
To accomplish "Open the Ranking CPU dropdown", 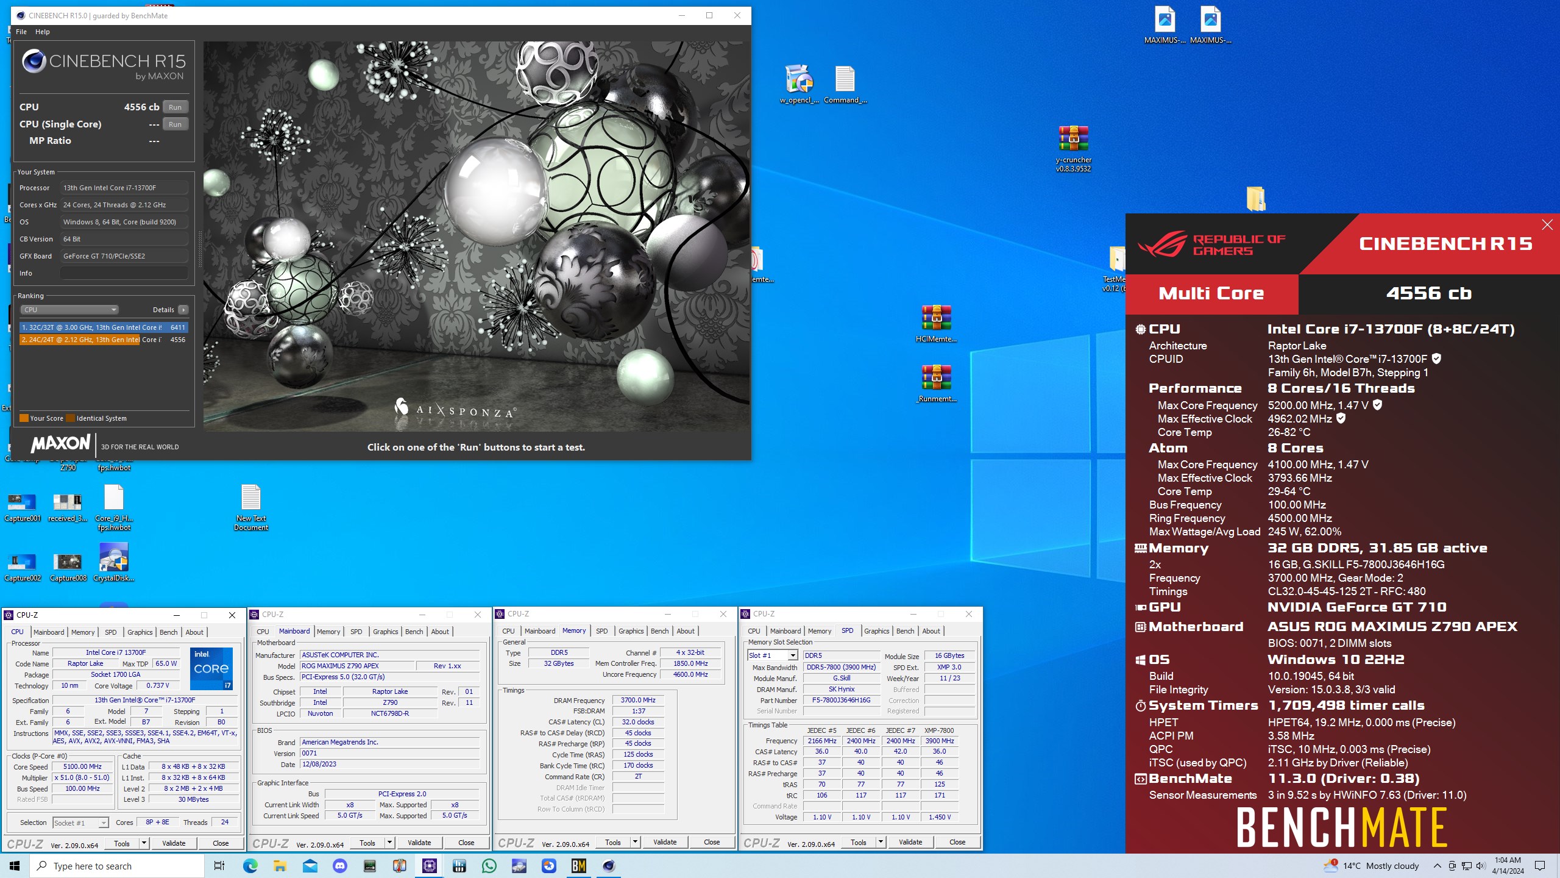I will 69,310.
